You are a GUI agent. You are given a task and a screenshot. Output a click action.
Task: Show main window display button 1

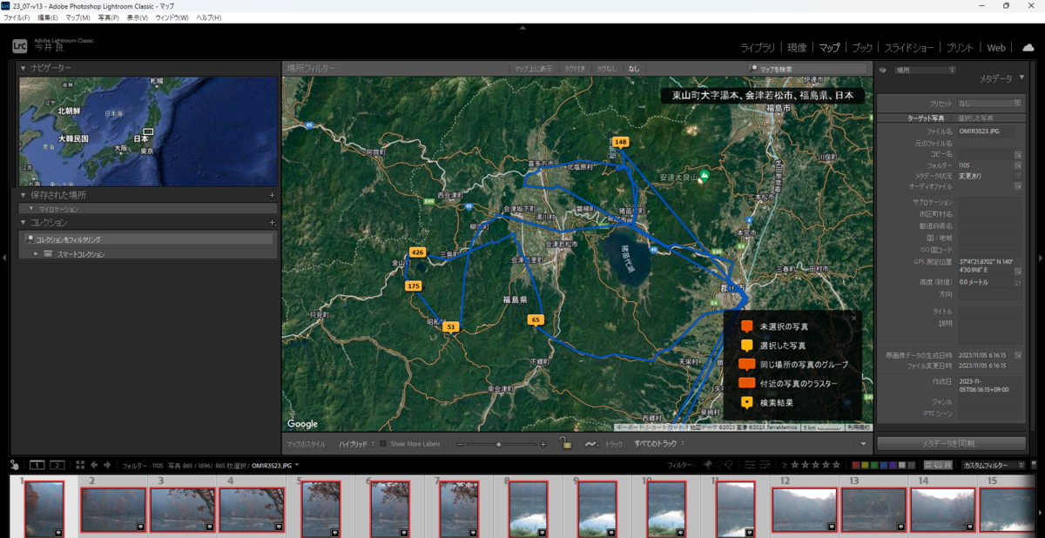(x=37, y=465)
